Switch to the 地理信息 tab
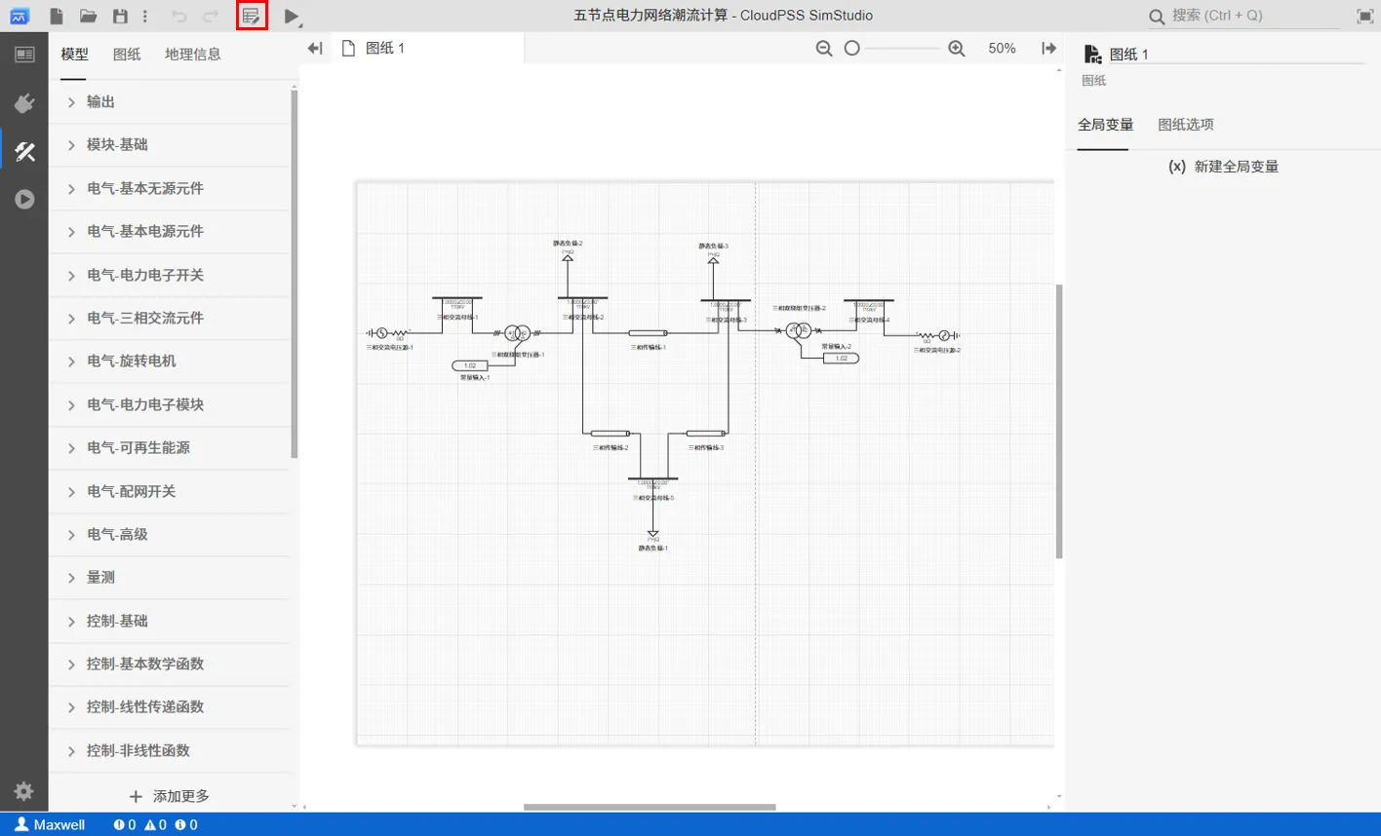This screenshot has width=1381, height=836. click(192, 55)
